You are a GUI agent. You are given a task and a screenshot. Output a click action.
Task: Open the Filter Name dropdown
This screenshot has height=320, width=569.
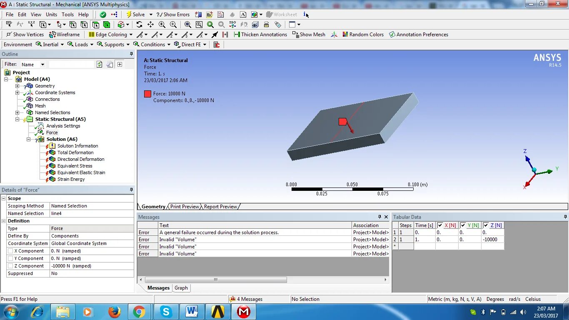[x=33, y=65]
